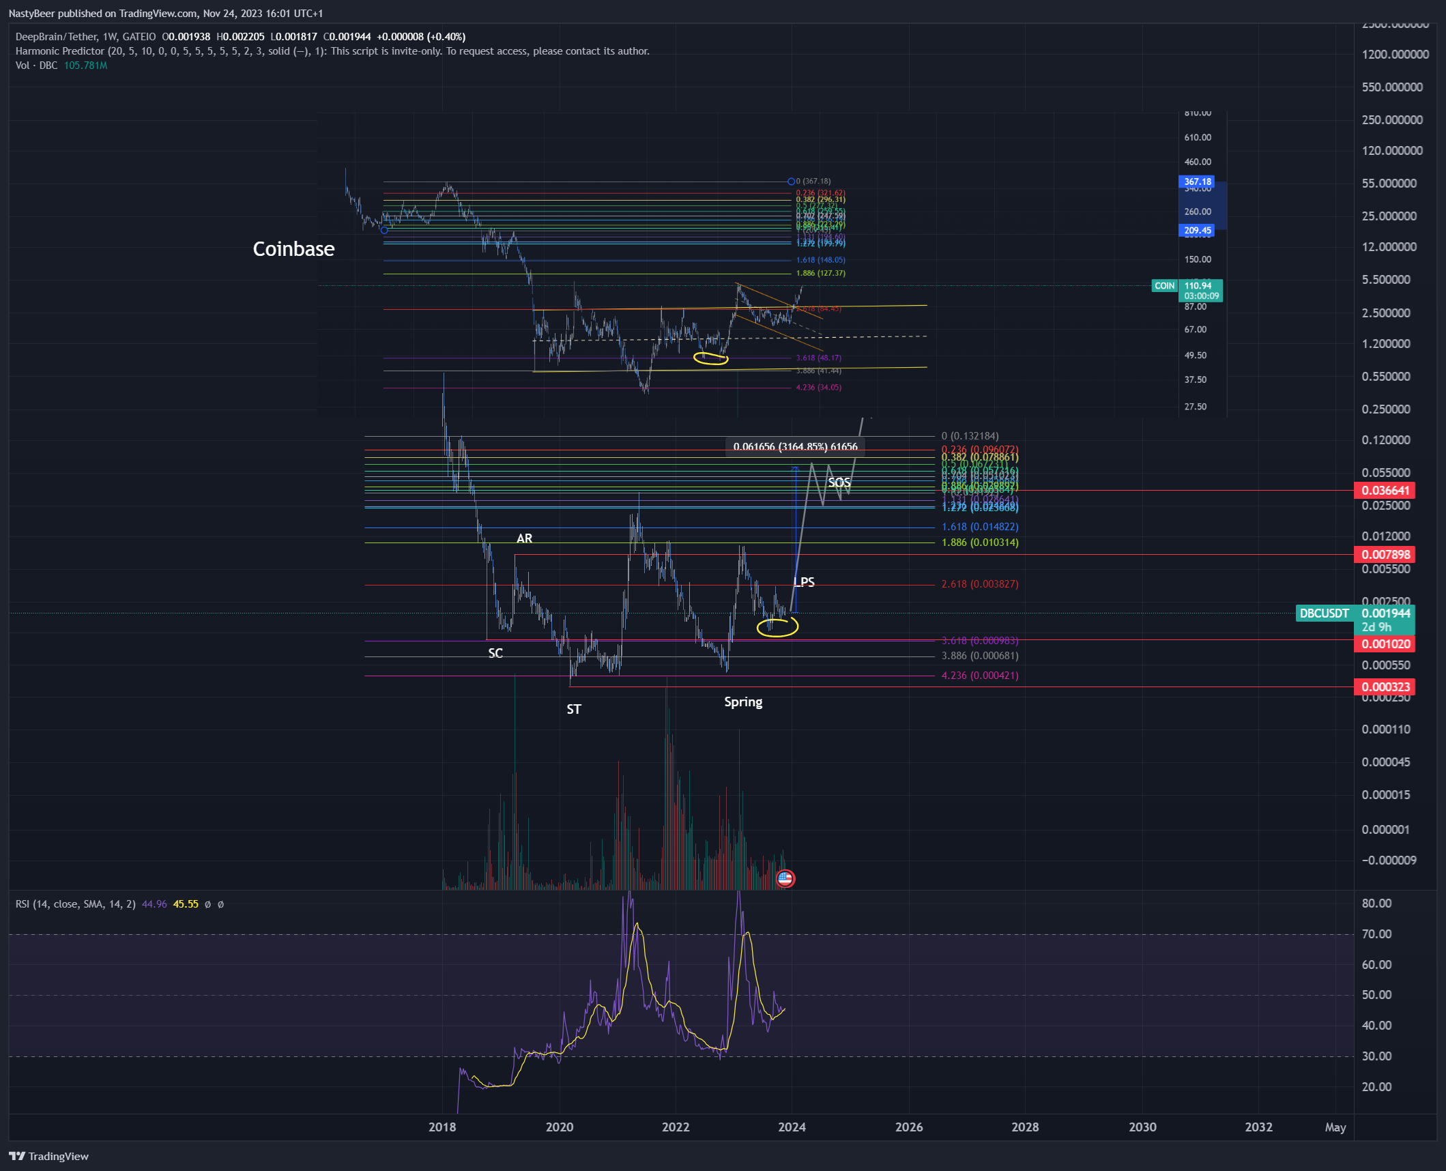Click the 2020 label on time axis
1446x1171 pixels.
click(560, 1127)
